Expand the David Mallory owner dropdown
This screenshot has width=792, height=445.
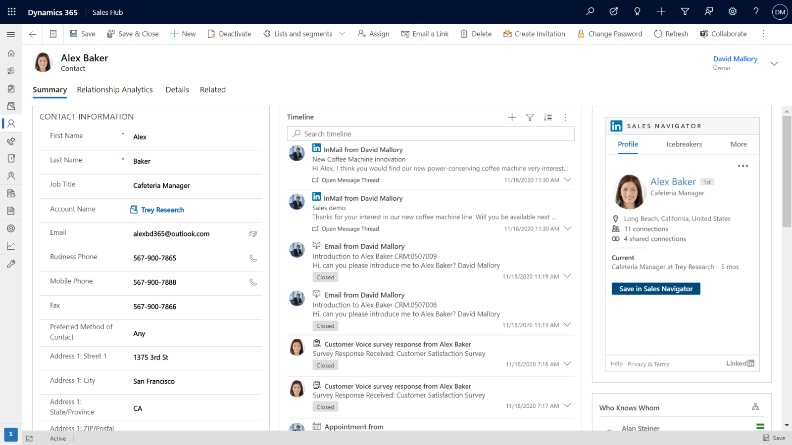774,63
